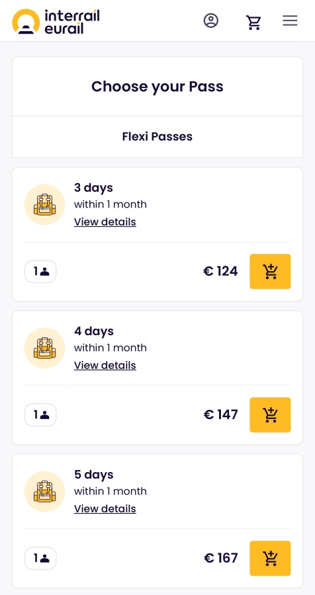Change traveler count on 3 days pass
This screenshot has height=595, width=315.
point(40,271)
